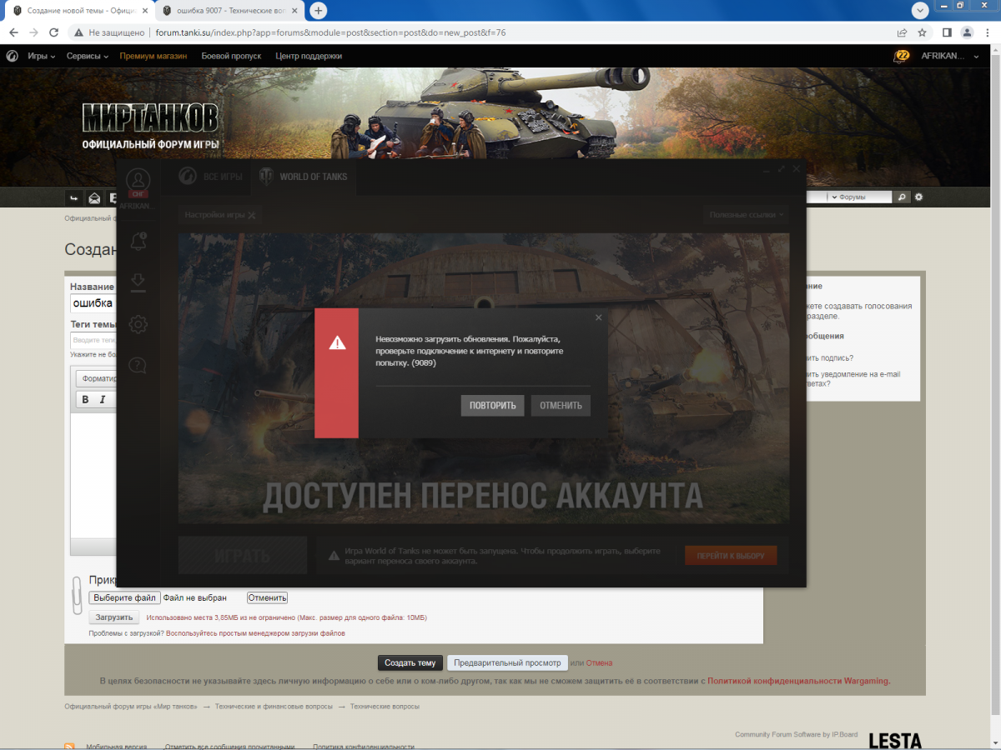Open Политикой конфиденциальности Wargaming link

(798, 681)
